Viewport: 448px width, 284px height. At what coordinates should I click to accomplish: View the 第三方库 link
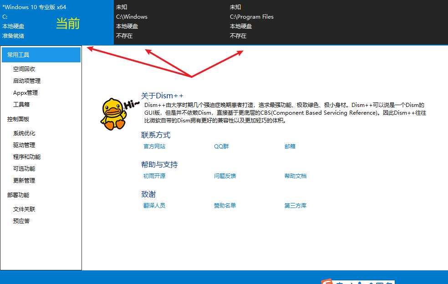click(295, 205)
